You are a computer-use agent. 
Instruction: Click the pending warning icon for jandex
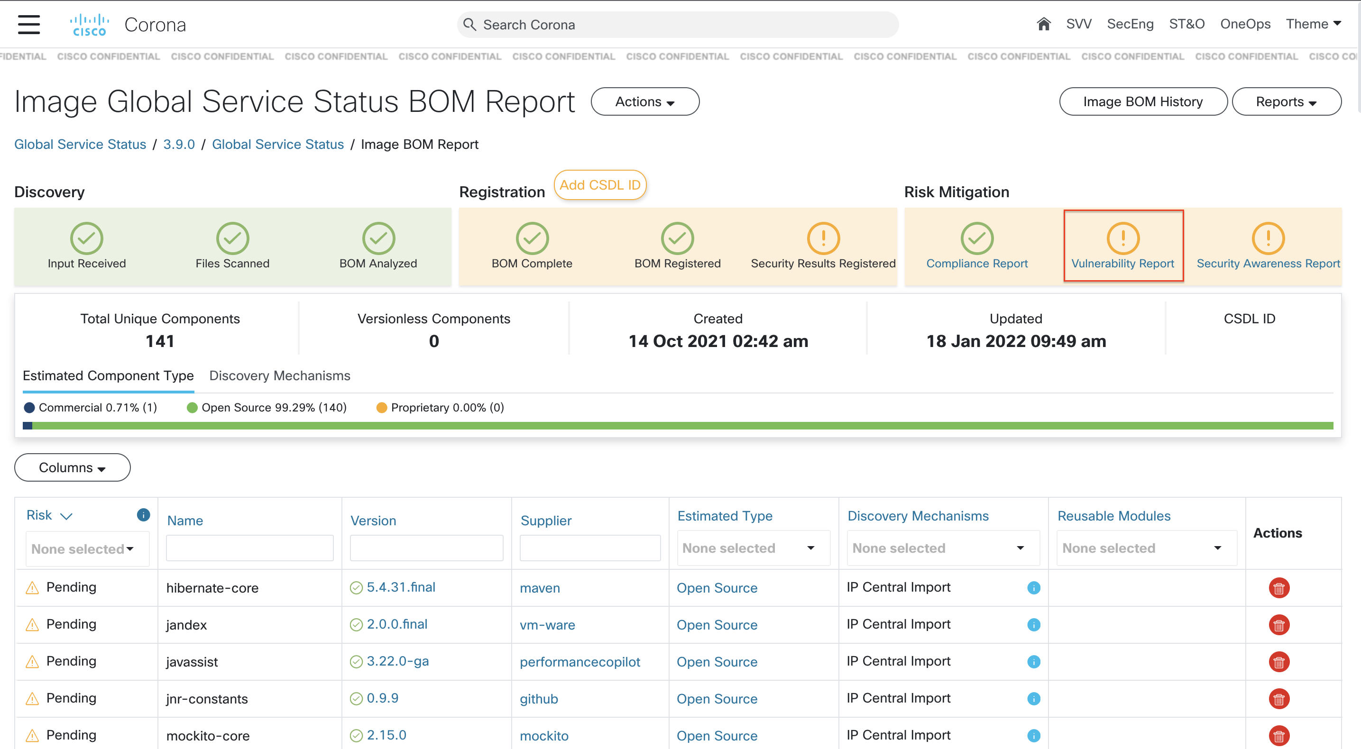coord(32,625)
